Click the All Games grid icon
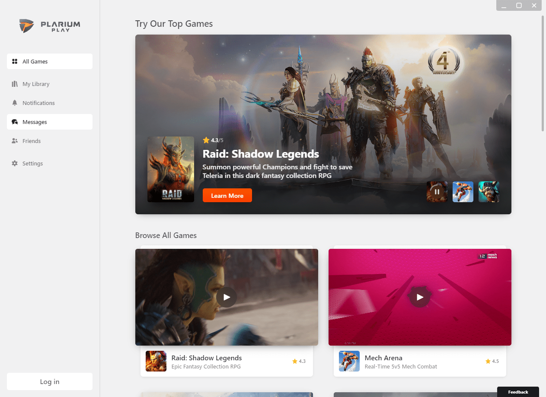 point(15,61)
